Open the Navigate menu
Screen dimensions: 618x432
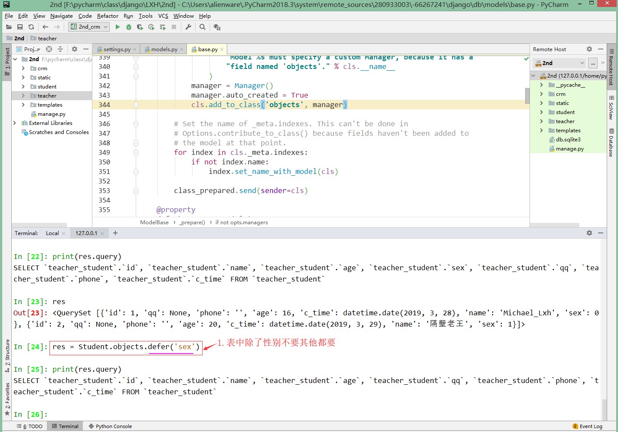(62, 16)
